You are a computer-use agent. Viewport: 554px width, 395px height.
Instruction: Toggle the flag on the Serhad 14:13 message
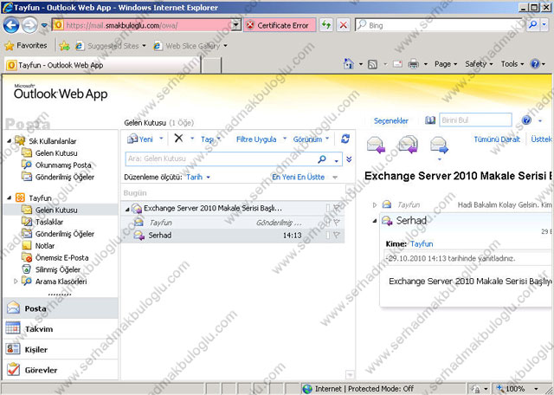point(337,235)
